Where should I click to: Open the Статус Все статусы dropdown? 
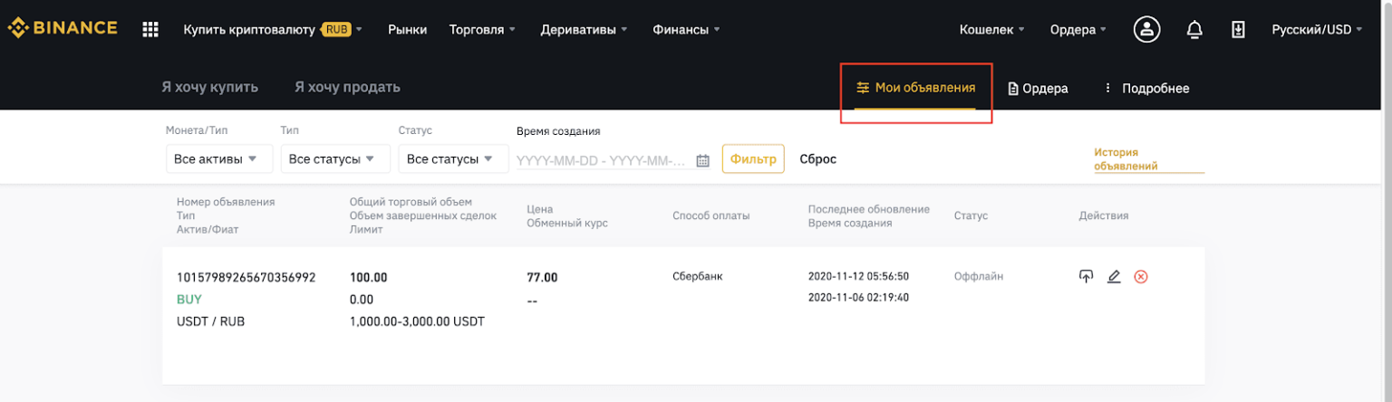453,158
